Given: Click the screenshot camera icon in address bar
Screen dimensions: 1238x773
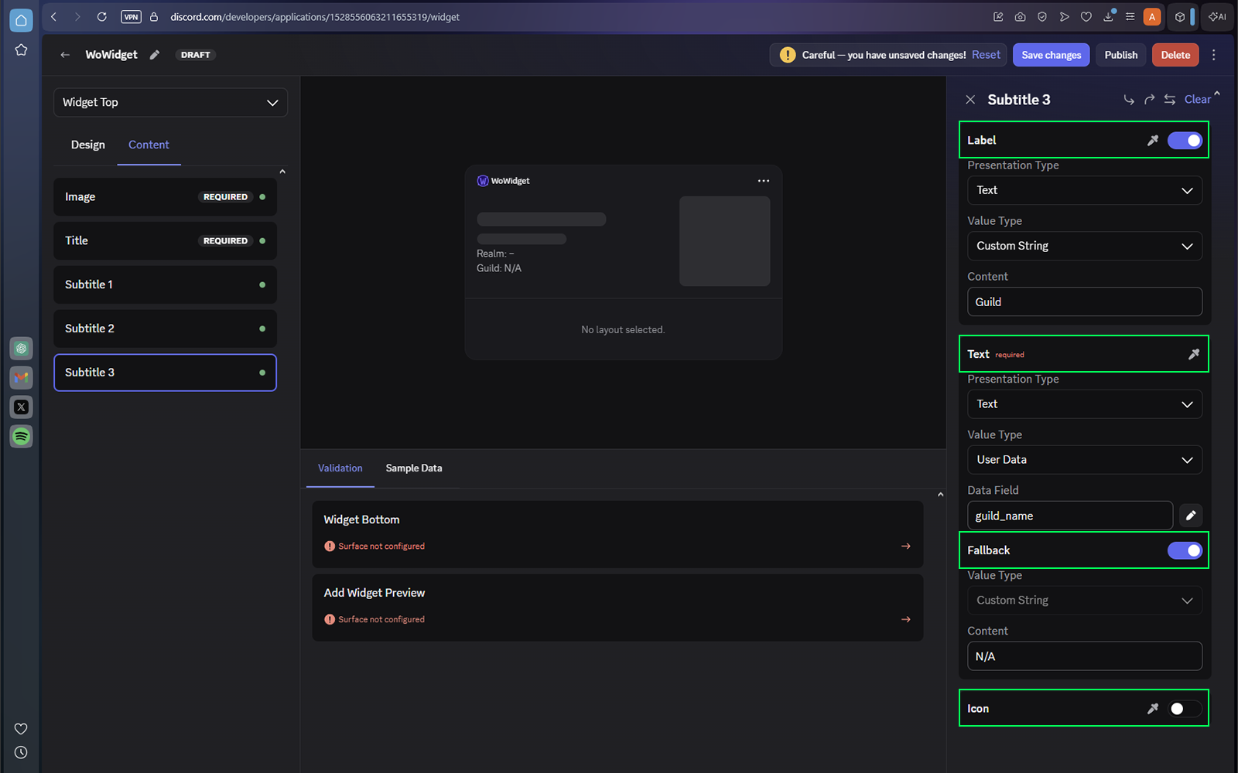Looking at the screenshot, I should (1021, 17).
